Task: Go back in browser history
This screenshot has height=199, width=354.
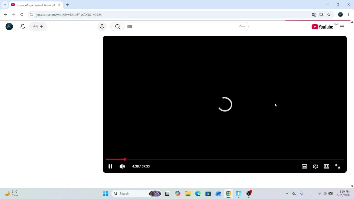Action: pyautogui.click(x=5, y=15)
